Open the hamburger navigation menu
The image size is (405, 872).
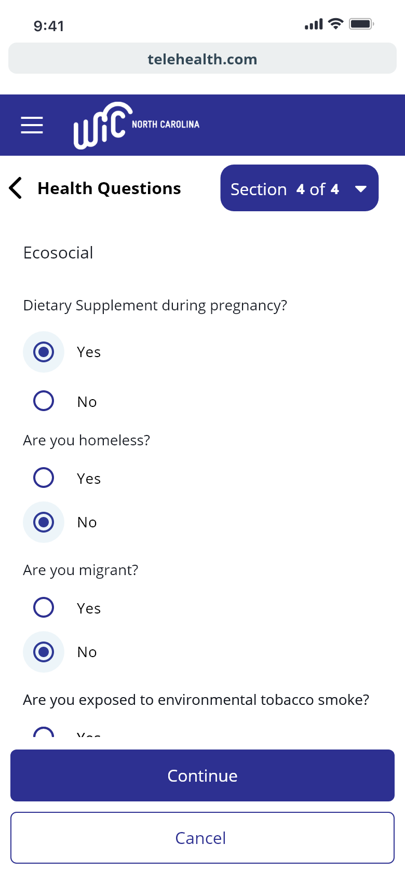[32, 125]
